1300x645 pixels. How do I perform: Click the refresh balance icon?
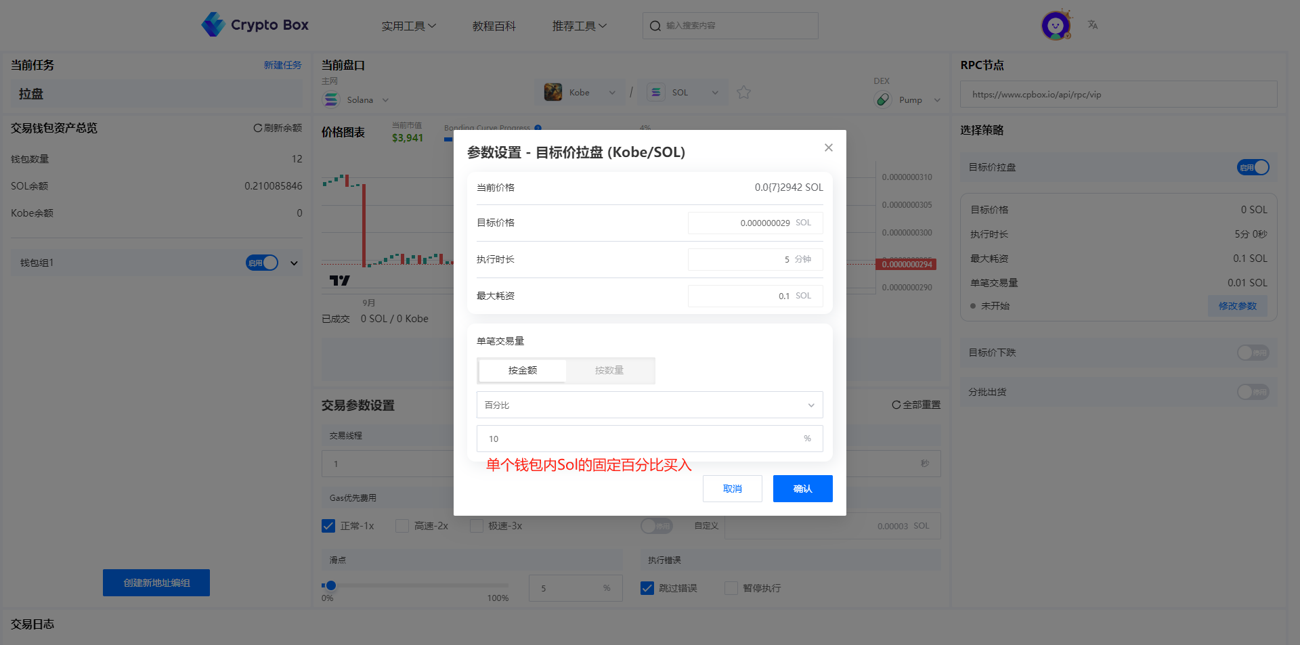pos(258,128)
